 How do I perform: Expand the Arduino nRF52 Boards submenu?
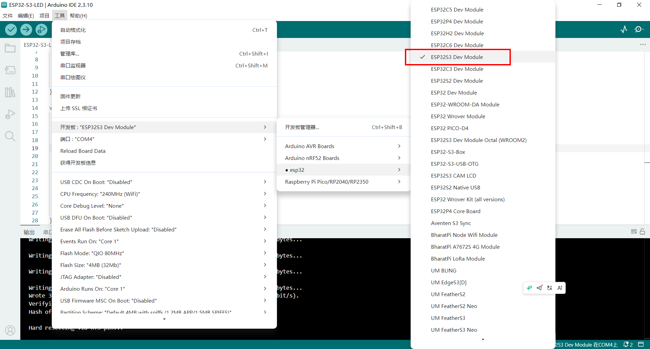343,158
